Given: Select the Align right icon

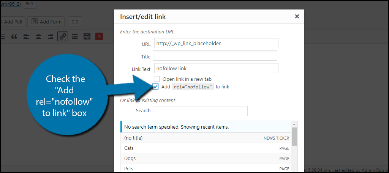Looking at the screenshot, I should click(50, 36).
